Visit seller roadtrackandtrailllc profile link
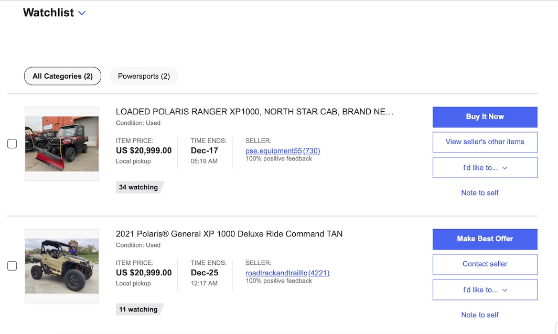Image resolution: width=558 pixels, height=334 pixels. tap(276, 273)
